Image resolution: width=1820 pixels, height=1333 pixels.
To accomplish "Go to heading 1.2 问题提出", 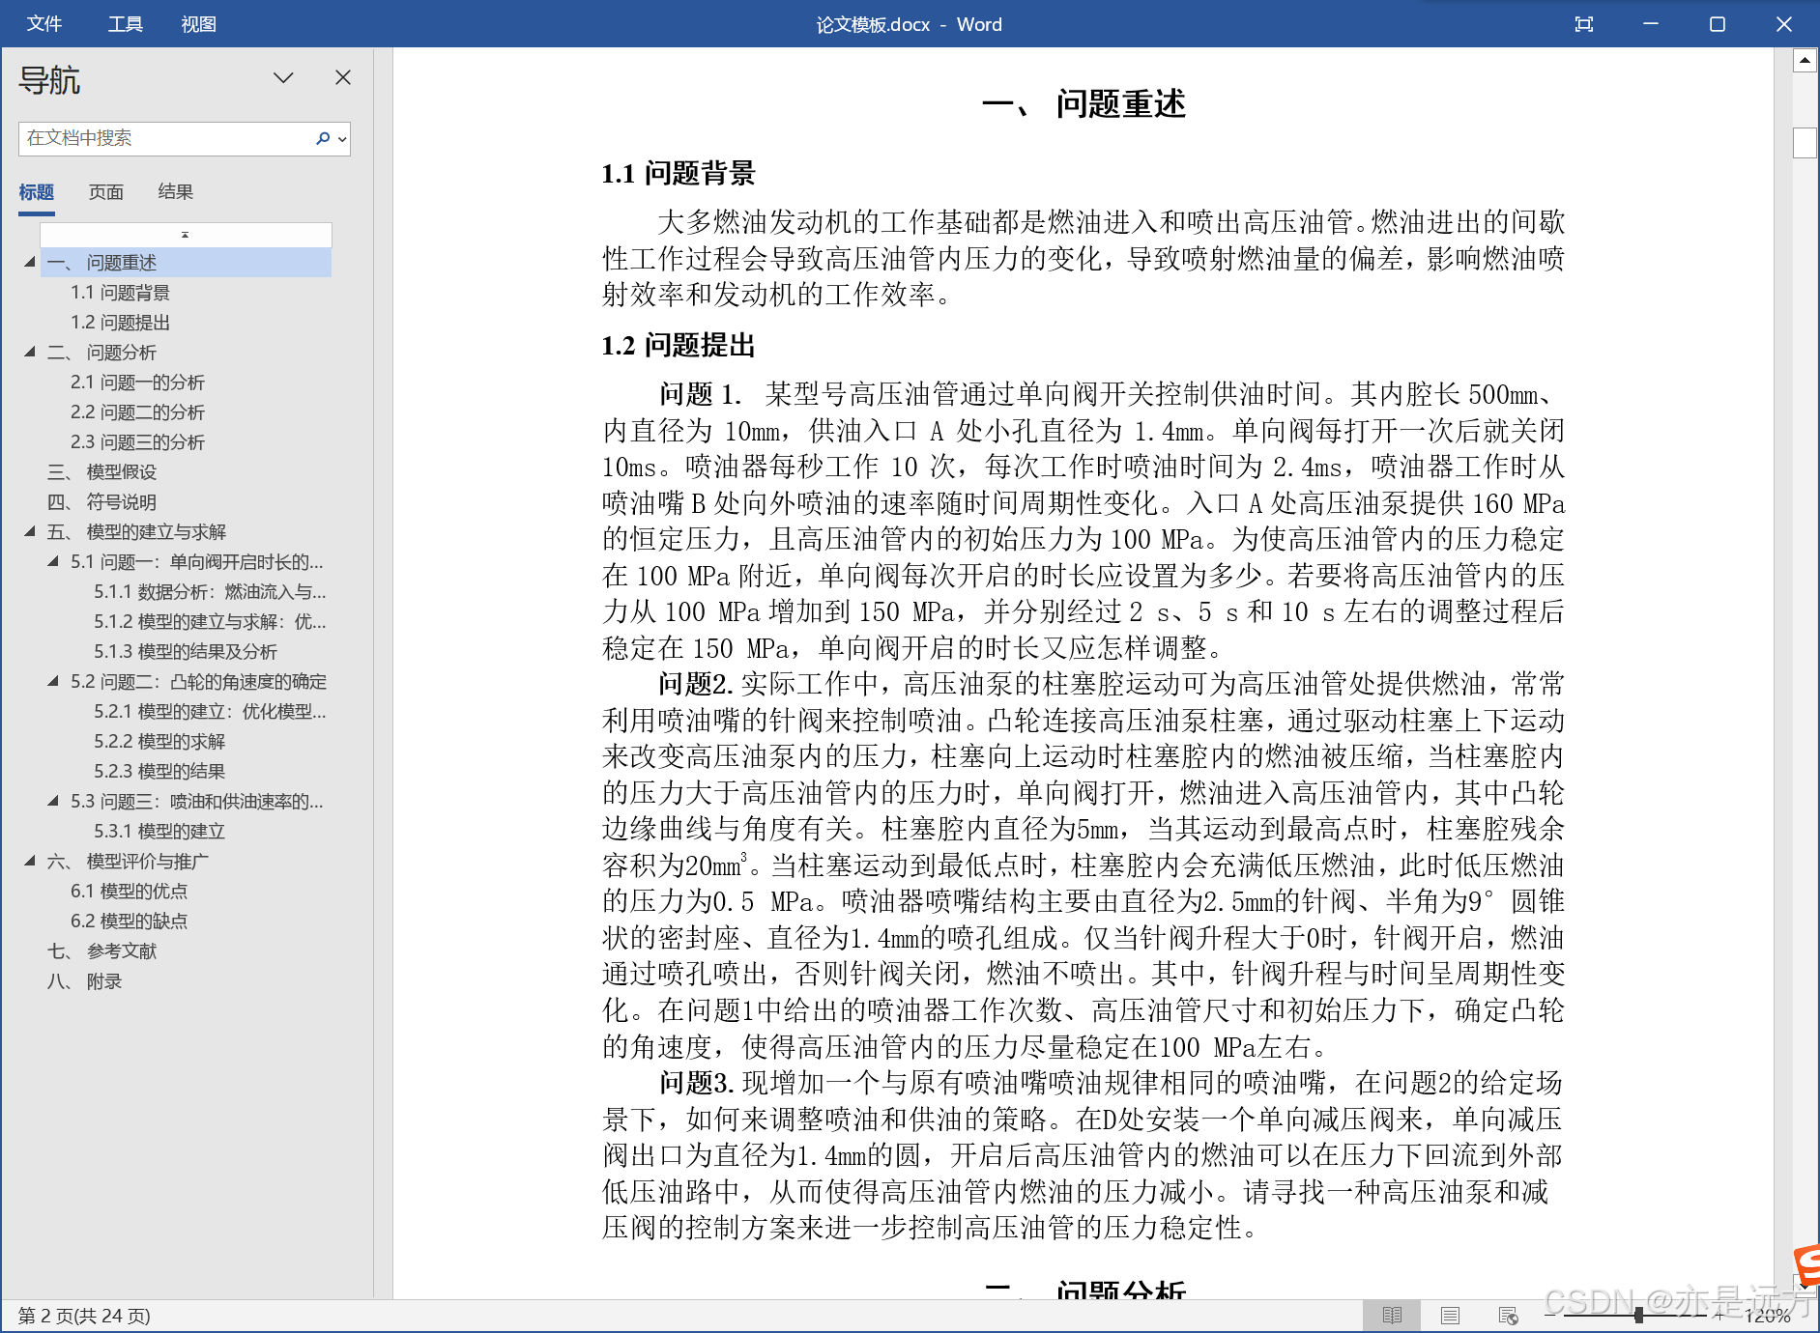I will [x=120, y=322].
